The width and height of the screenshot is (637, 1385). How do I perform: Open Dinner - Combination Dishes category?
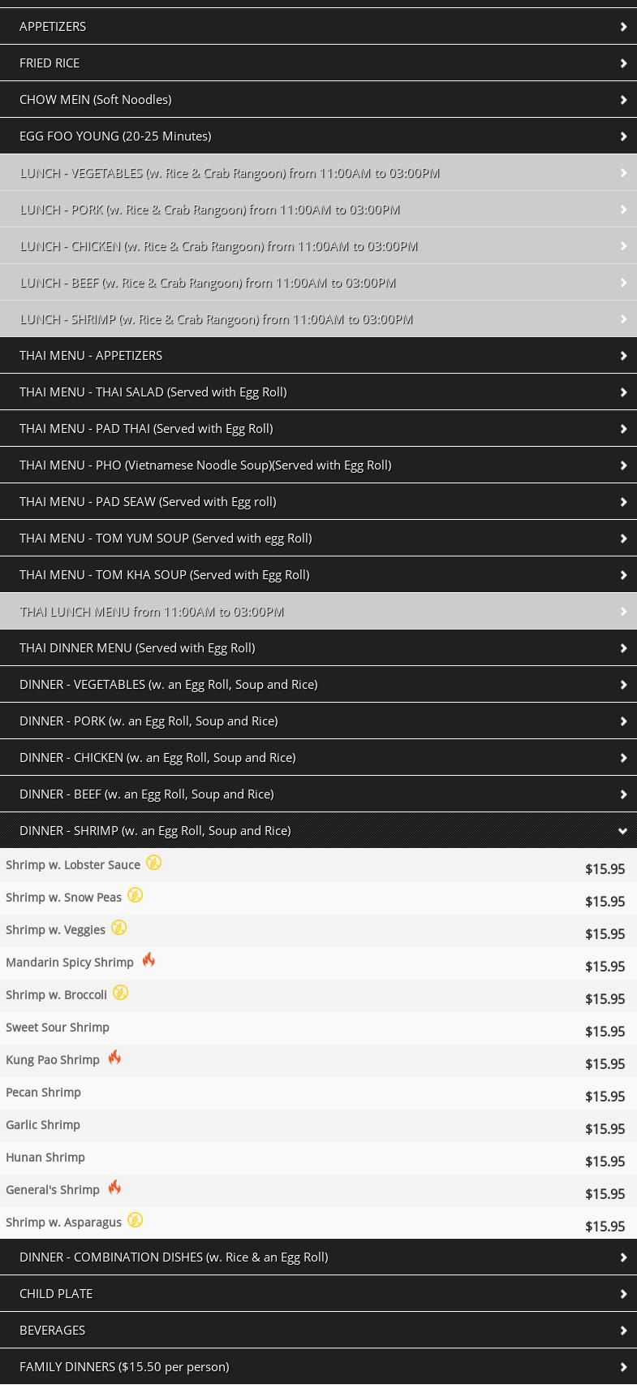pyautogui.click(x=174, y=1257)
